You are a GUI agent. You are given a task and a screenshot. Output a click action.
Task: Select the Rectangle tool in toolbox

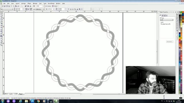(x=1, y=25)
